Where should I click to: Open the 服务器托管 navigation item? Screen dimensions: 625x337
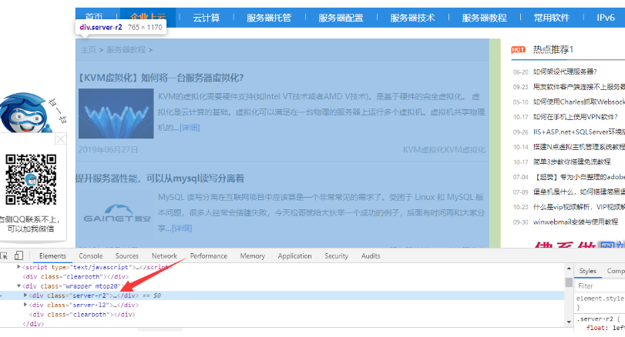tap(269, 18)
